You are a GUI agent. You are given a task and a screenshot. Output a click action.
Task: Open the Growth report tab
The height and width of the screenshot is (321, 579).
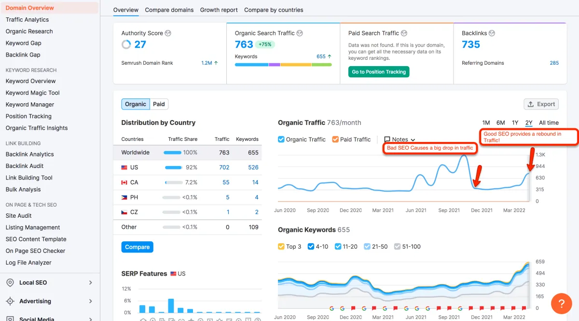tap(219, 10)
